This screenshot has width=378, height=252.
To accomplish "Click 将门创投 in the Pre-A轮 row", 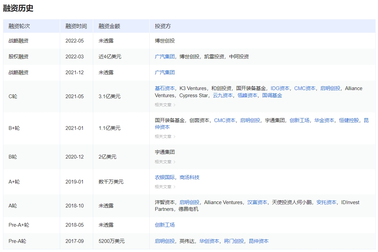I will click(234, 241).
